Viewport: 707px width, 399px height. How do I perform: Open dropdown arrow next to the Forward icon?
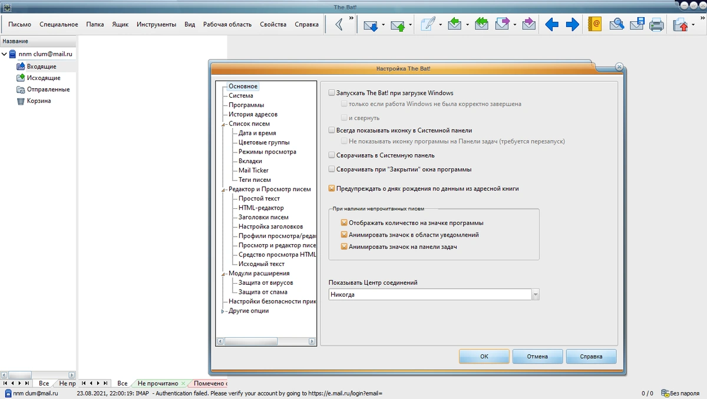coord(514,25)
